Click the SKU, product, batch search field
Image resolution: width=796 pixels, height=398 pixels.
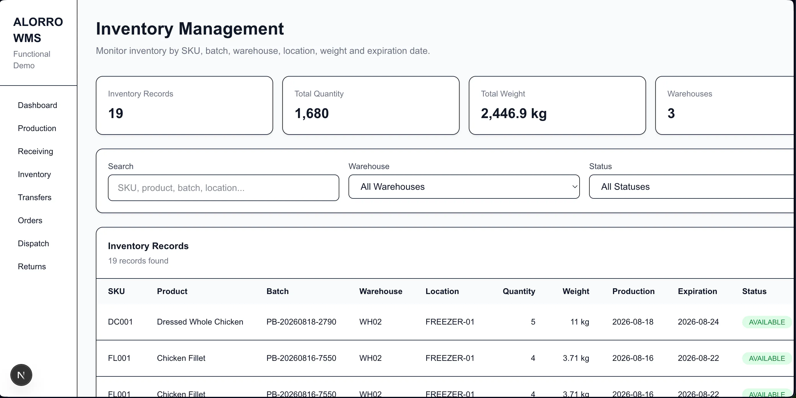[x=223, y=188]
